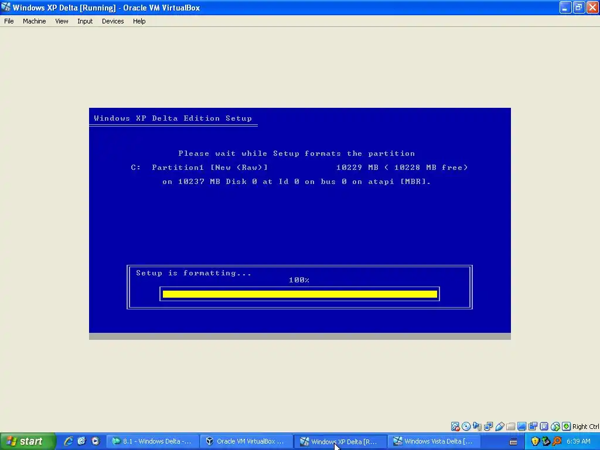This screenshot has width=600, height=450.
Task: Click the mouse integration status icon
Action: click(x=555, y=427)
